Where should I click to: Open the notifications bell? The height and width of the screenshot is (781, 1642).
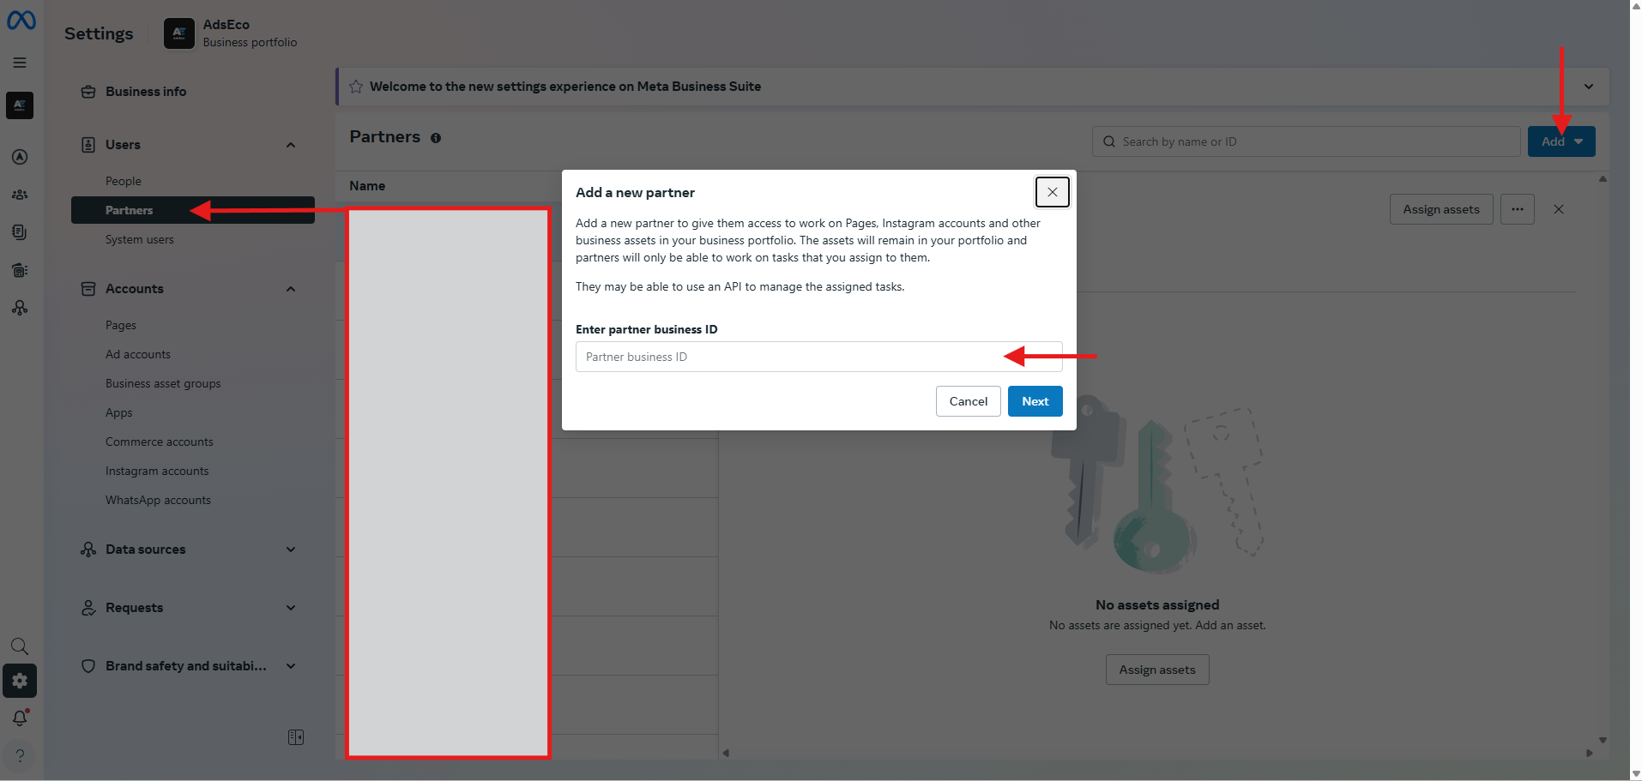pyautogui.click(x=20, y=718)
